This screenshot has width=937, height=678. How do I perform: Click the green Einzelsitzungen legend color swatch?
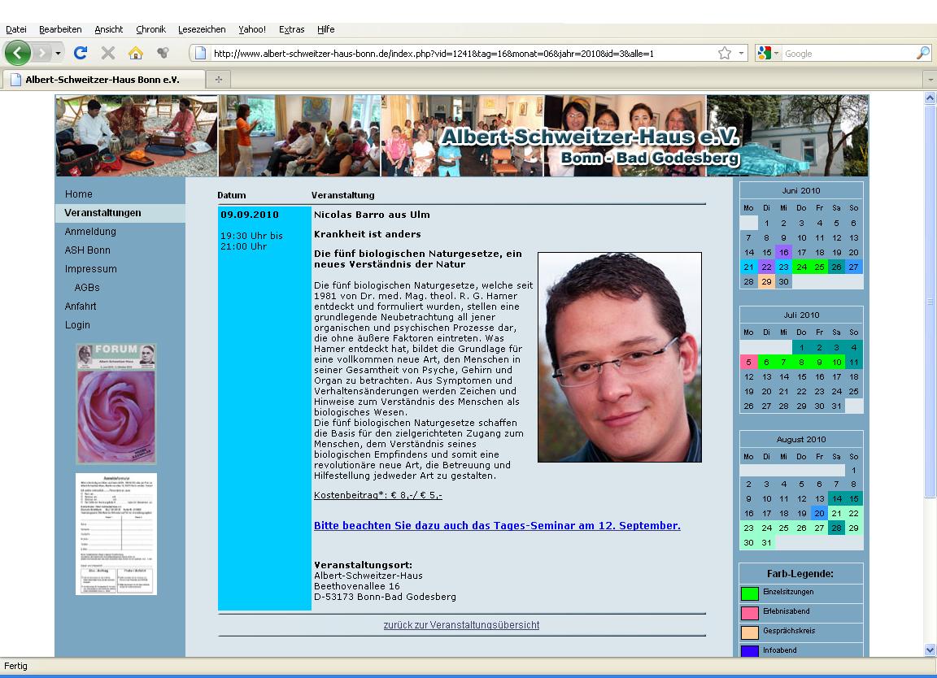click(749, 593)
